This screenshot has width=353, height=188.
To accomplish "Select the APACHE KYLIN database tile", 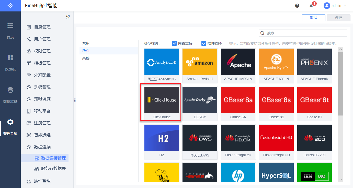I will (x=276, y=66).
